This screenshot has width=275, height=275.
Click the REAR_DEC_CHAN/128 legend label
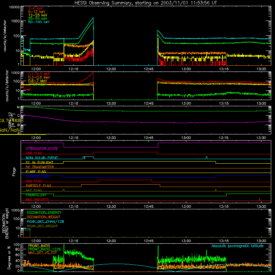pyautogui.click(x=45, y=221)
